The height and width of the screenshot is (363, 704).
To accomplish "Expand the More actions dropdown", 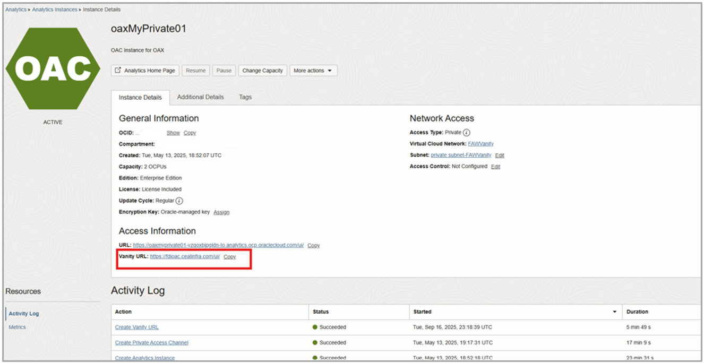I will coord(313,71).
